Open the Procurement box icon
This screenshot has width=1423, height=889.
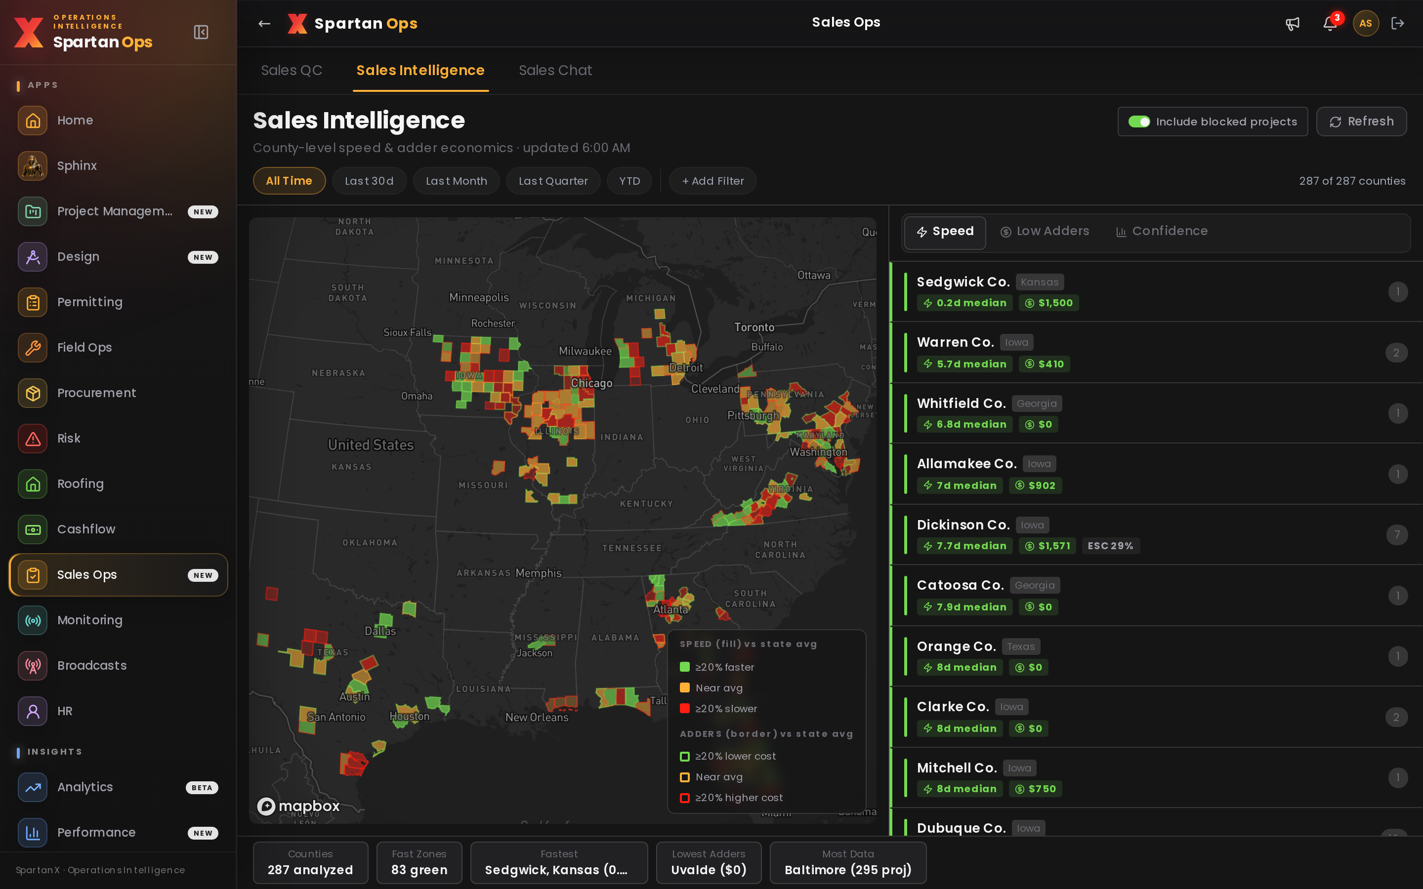(32, 393)
